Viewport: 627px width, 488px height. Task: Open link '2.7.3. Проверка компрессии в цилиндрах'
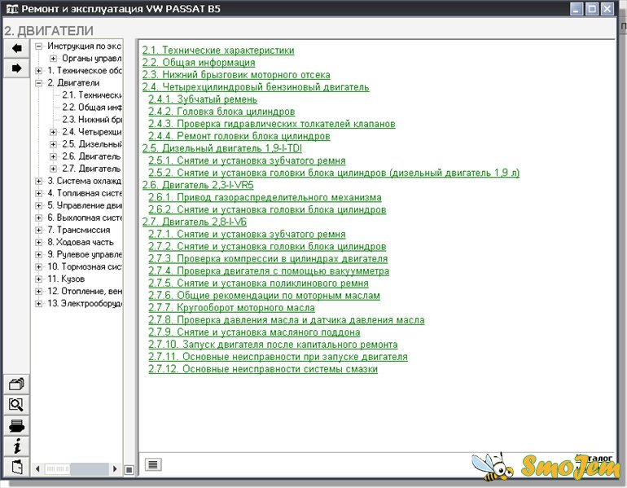268,259
